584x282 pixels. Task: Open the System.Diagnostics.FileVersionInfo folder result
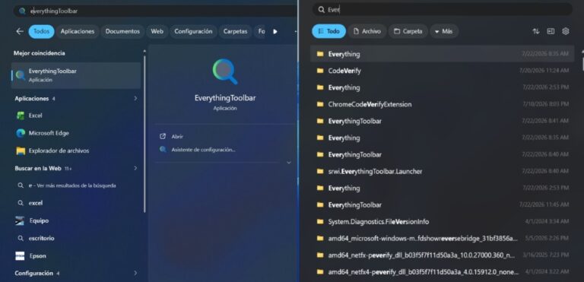442,222
